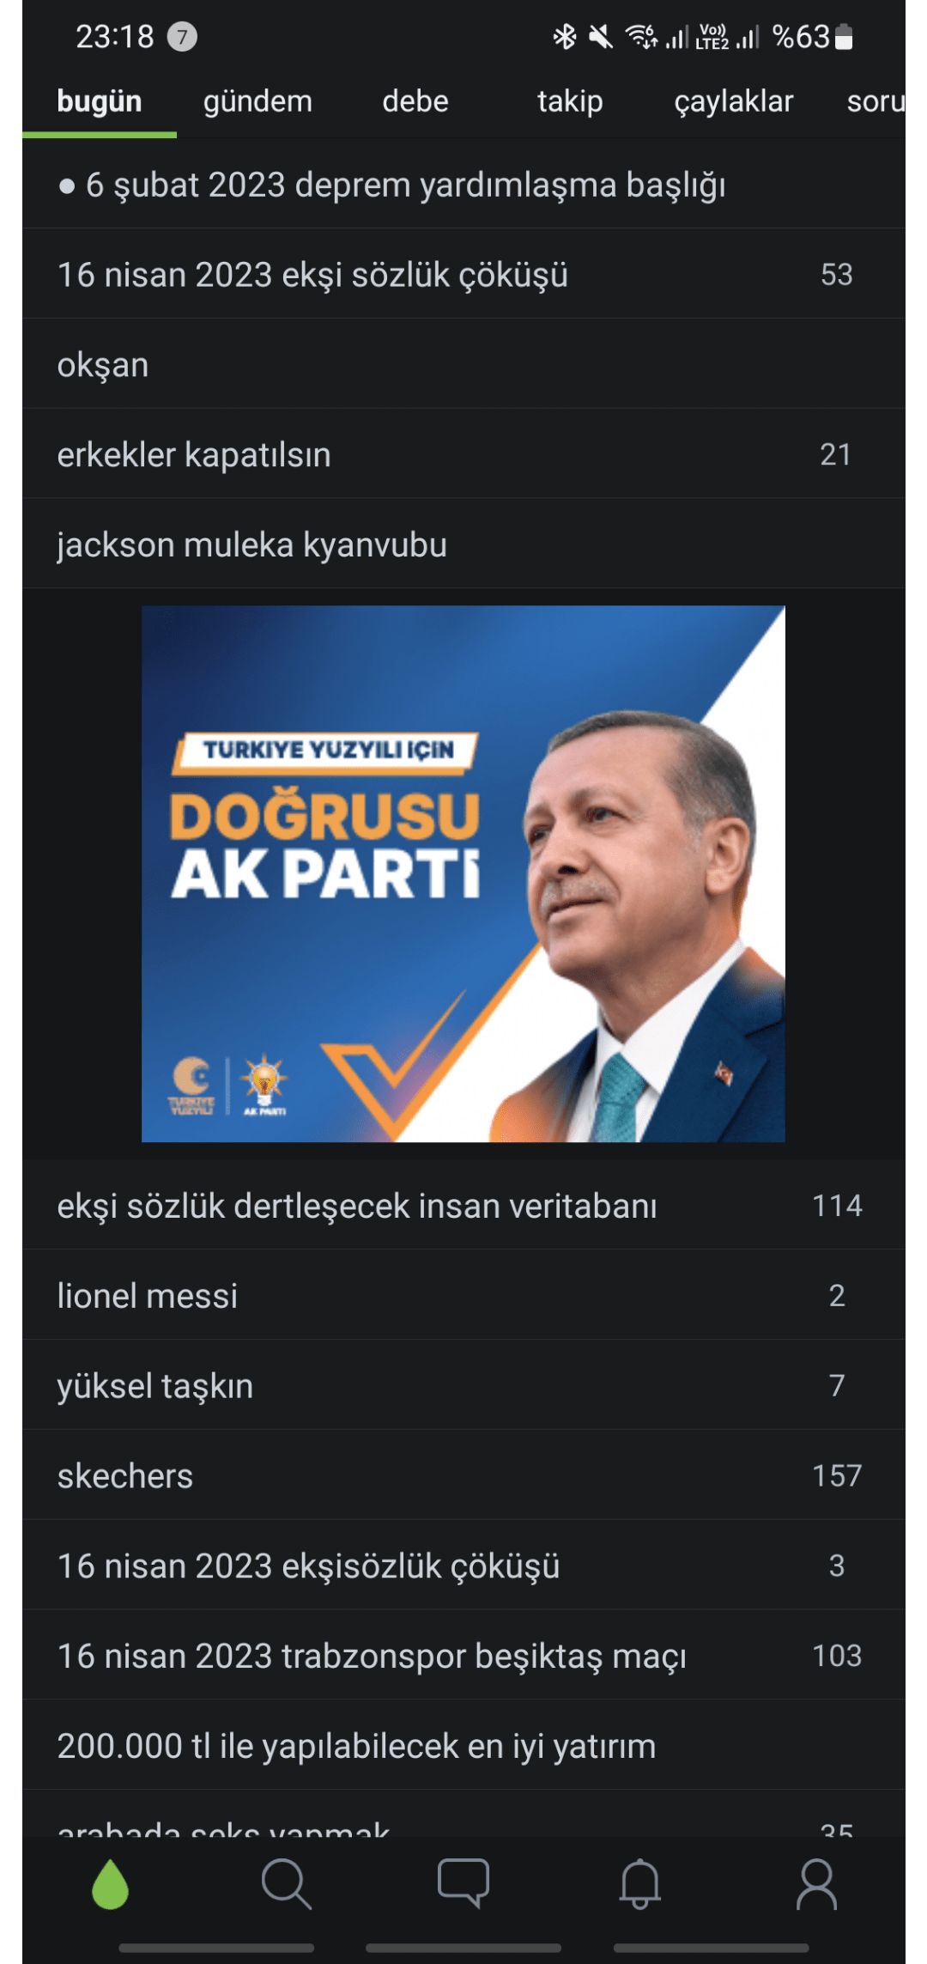Open the profile person icon
Viewport: 927px width, 1964px height.
[816, 1884]
